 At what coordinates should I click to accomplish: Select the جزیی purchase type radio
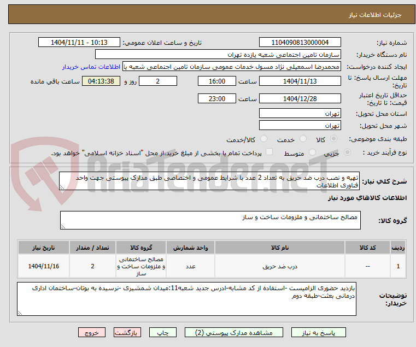(347, 152)
